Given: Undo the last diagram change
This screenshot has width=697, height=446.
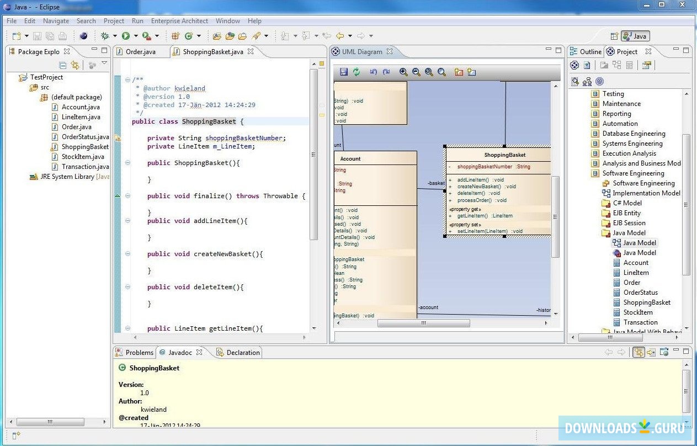Looking at the screenshot, I should point(374,72).
